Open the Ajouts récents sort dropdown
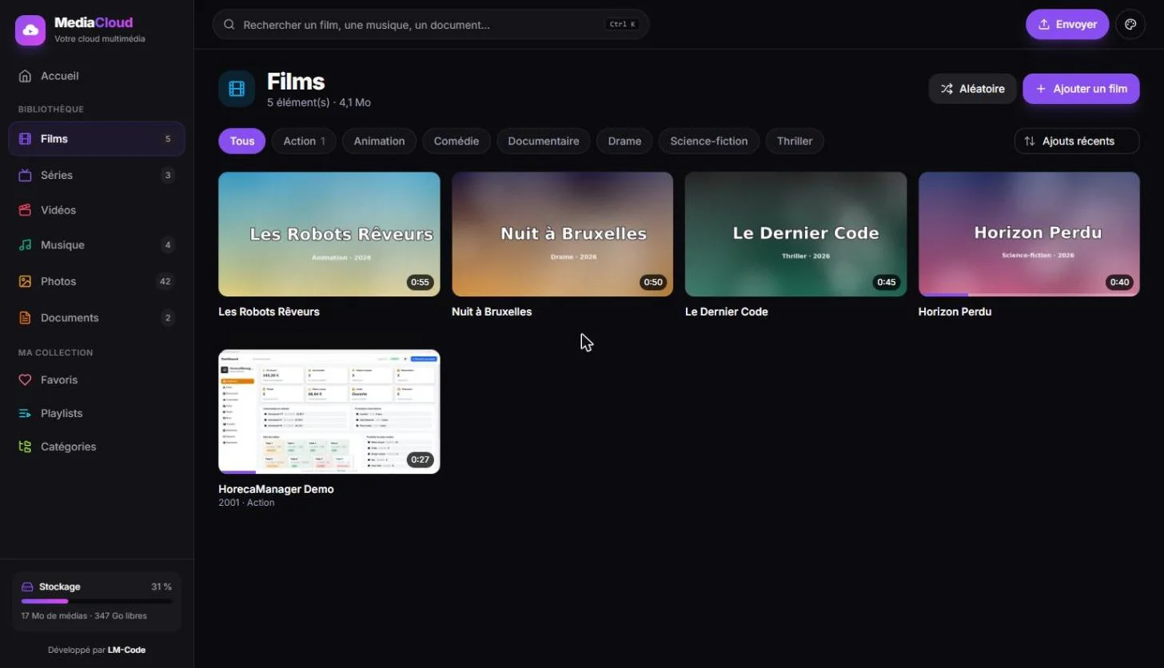Image resolution: width=1164 pixels, height=668 pixels. pyautogui.click(x=1077, y=141)
